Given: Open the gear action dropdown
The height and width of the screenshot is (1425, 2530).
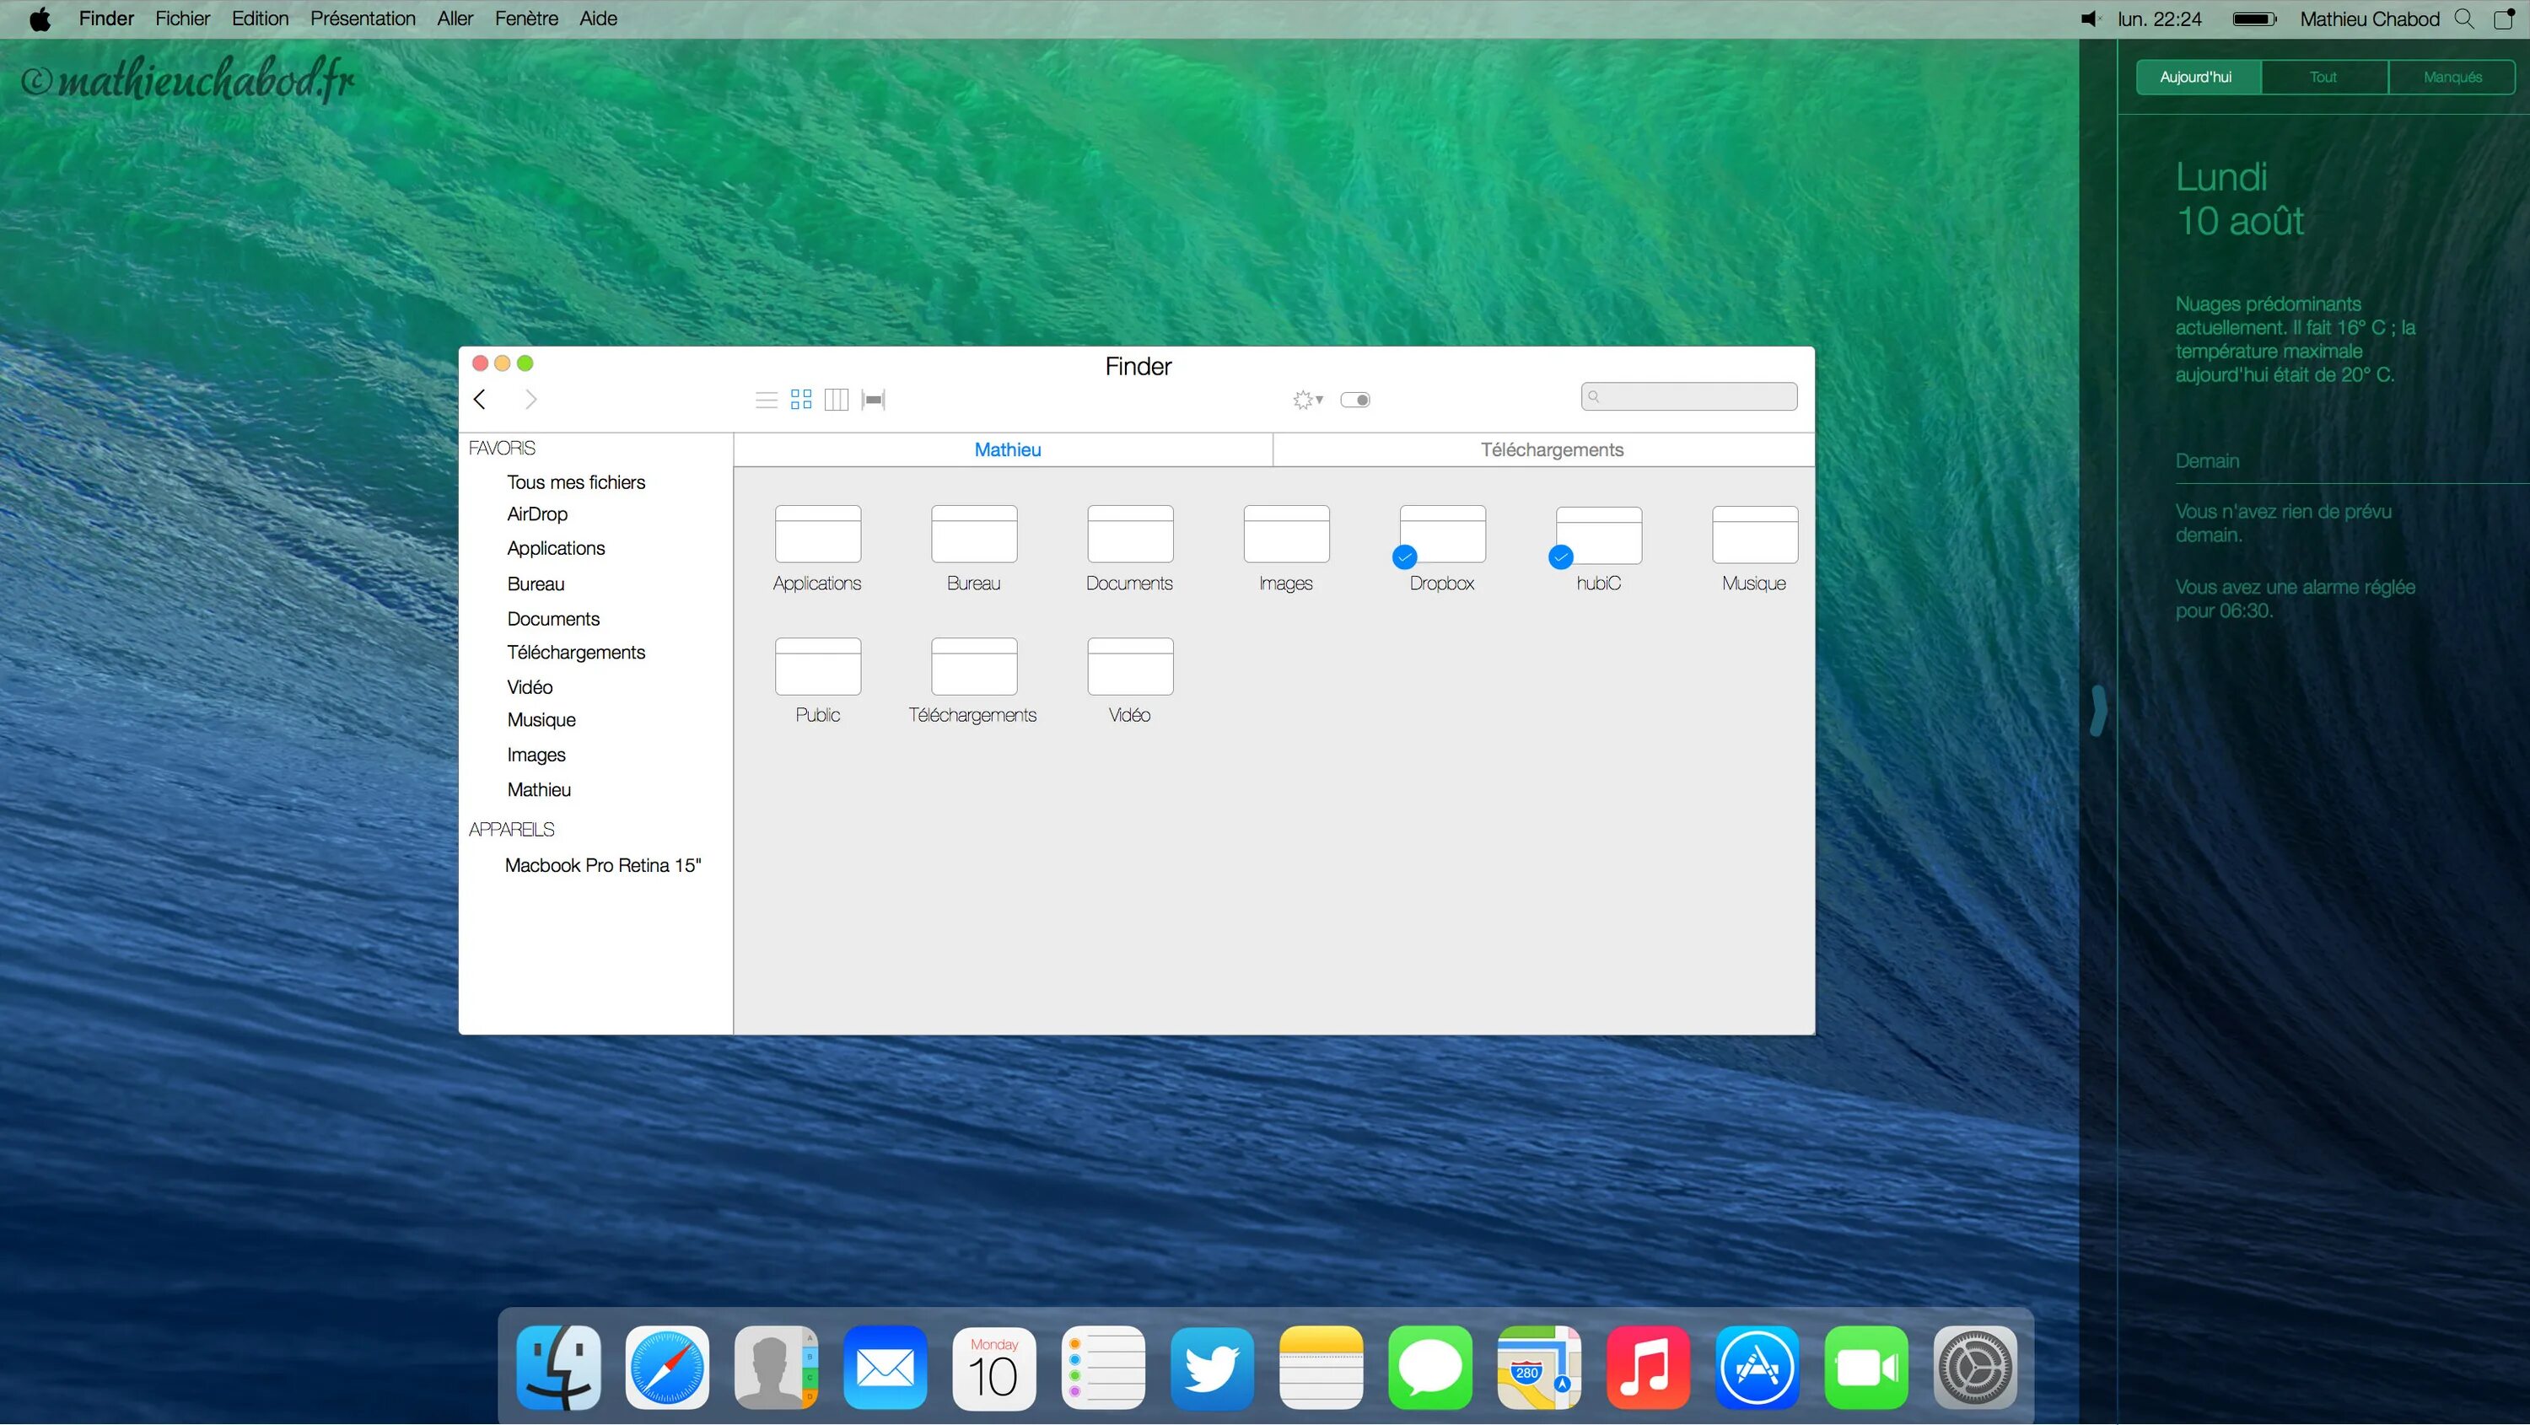Looking at the screenshot, I should [x=1307, y=400].
